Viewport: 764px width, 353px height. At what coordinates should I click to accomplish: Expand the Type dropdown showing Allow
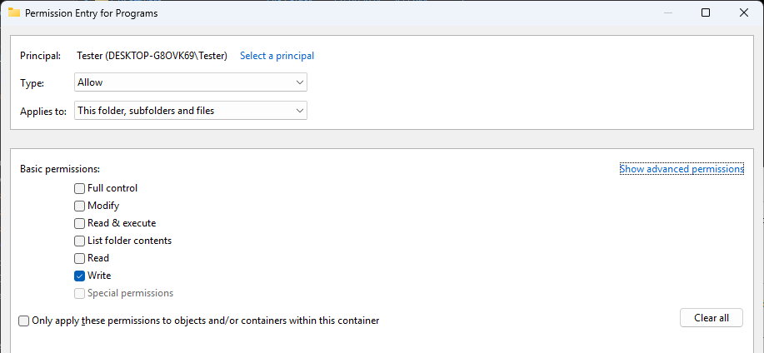191,82
